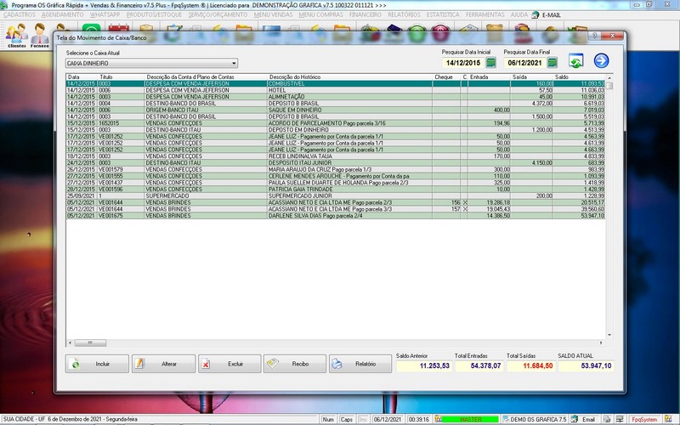
Task: Click the grid's scroll down arrow
Action: [x=609, y=335]
